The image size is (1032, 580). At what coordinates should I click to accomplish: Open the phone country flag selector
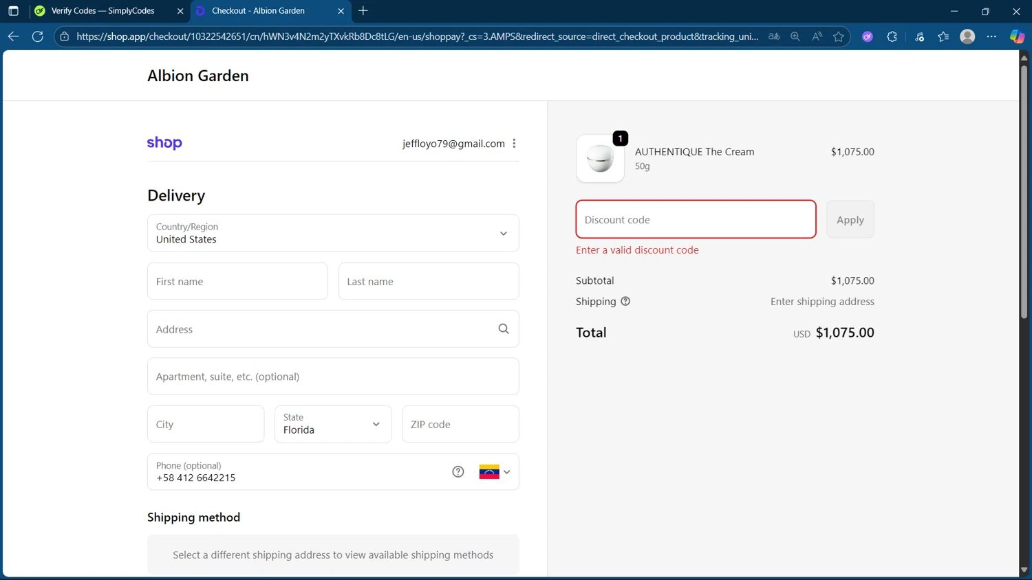[x=495, y=472]
